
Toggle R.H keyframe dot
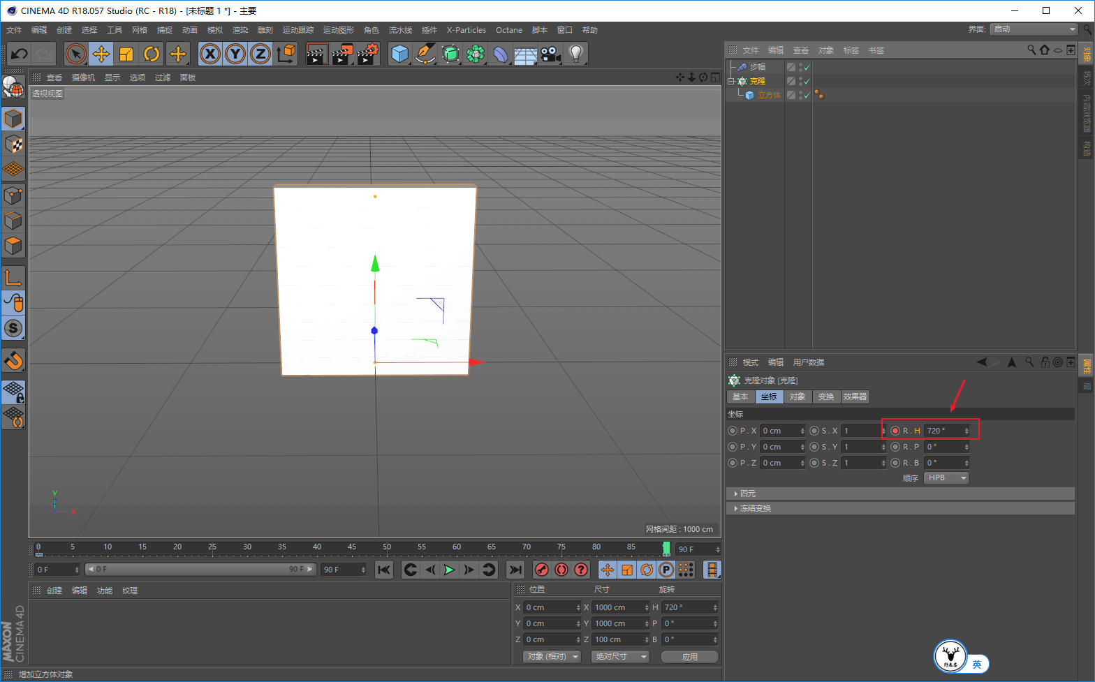point(895,431)
